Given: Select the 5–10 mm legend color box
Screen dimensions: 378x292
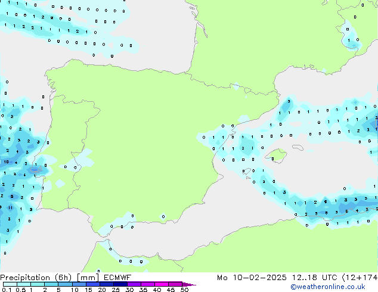Looking at the screenshot, I should pos(66,284).
